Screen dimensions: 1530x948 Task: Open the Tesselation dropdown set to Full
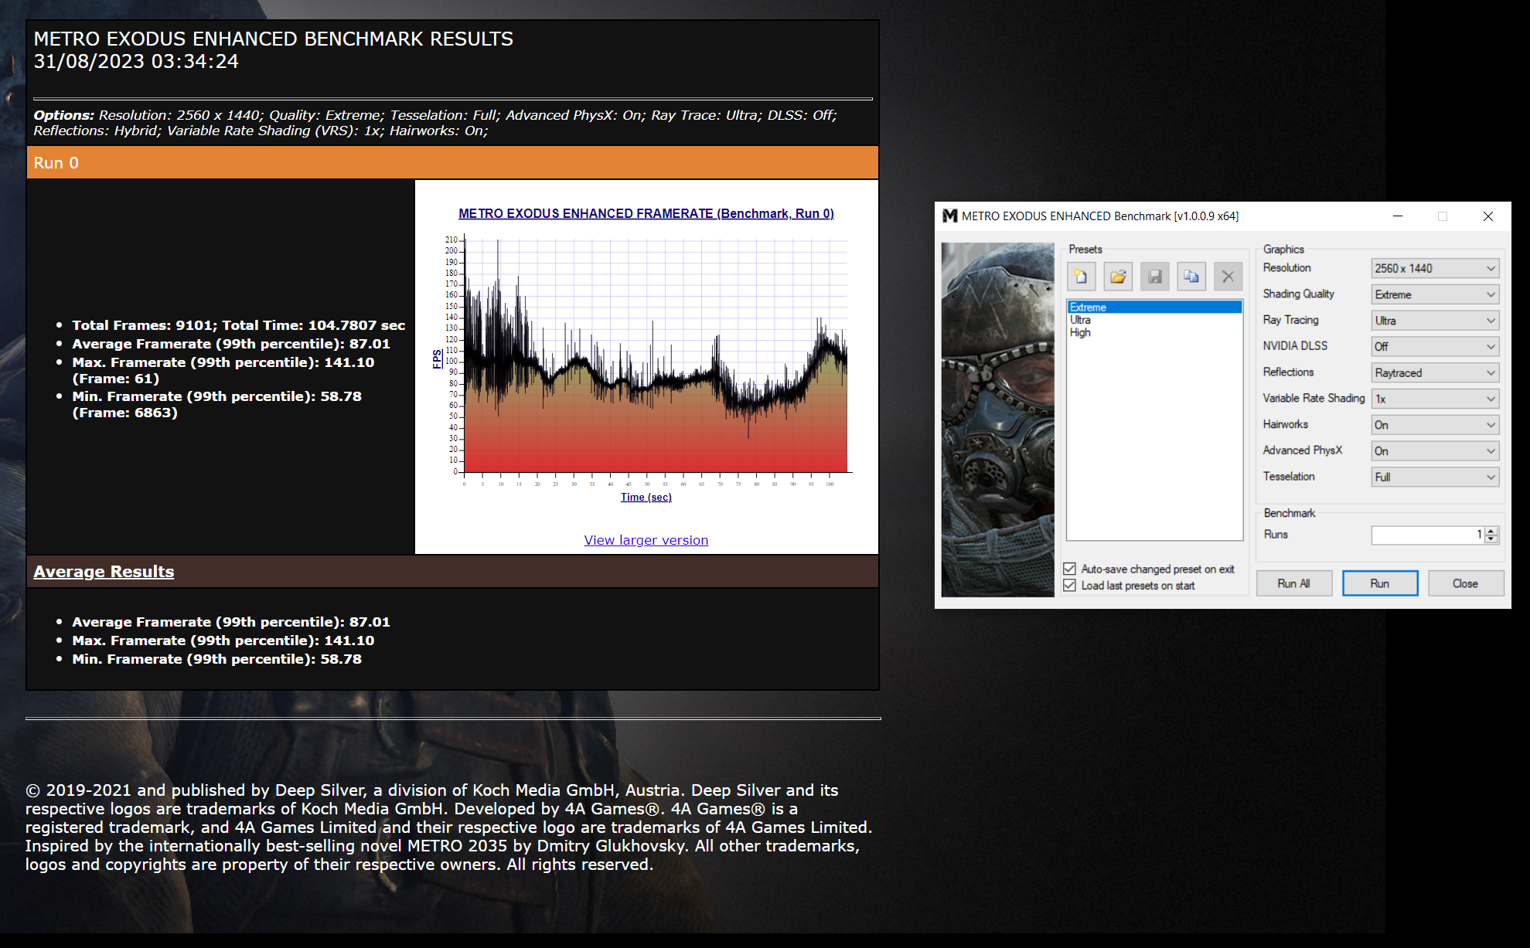tap(1436, 477)
